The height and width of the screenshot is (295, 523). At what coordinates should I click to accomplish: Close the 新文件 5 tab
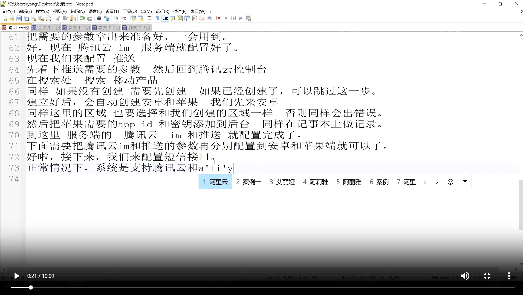[148, 28]
